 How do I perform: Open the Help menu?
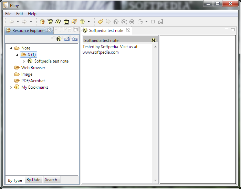coord(32,14)
